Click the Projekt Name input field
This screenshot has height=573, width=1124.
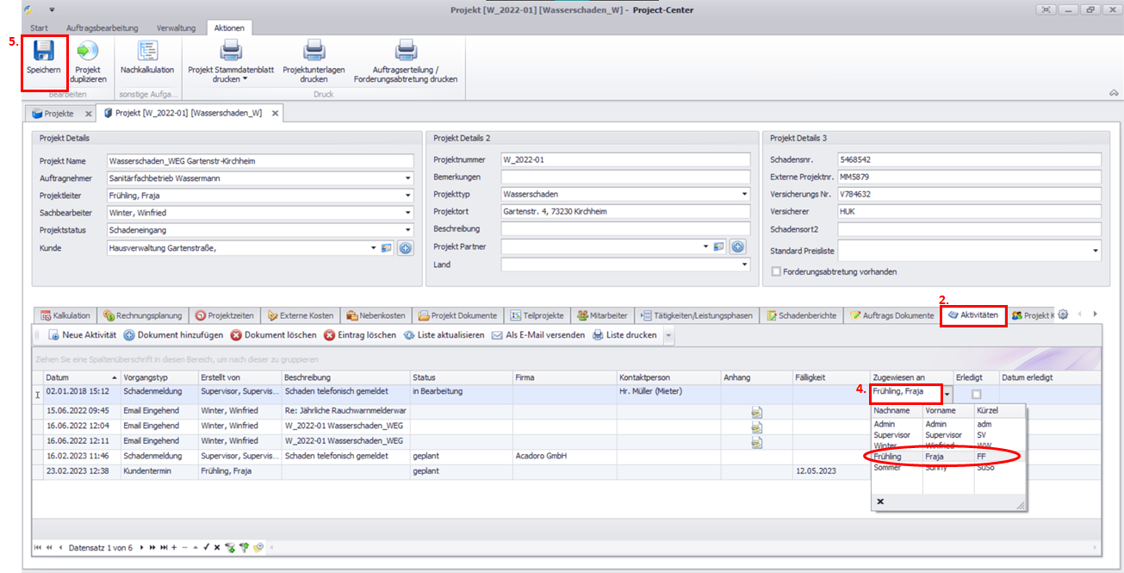[x=258, y=160]
